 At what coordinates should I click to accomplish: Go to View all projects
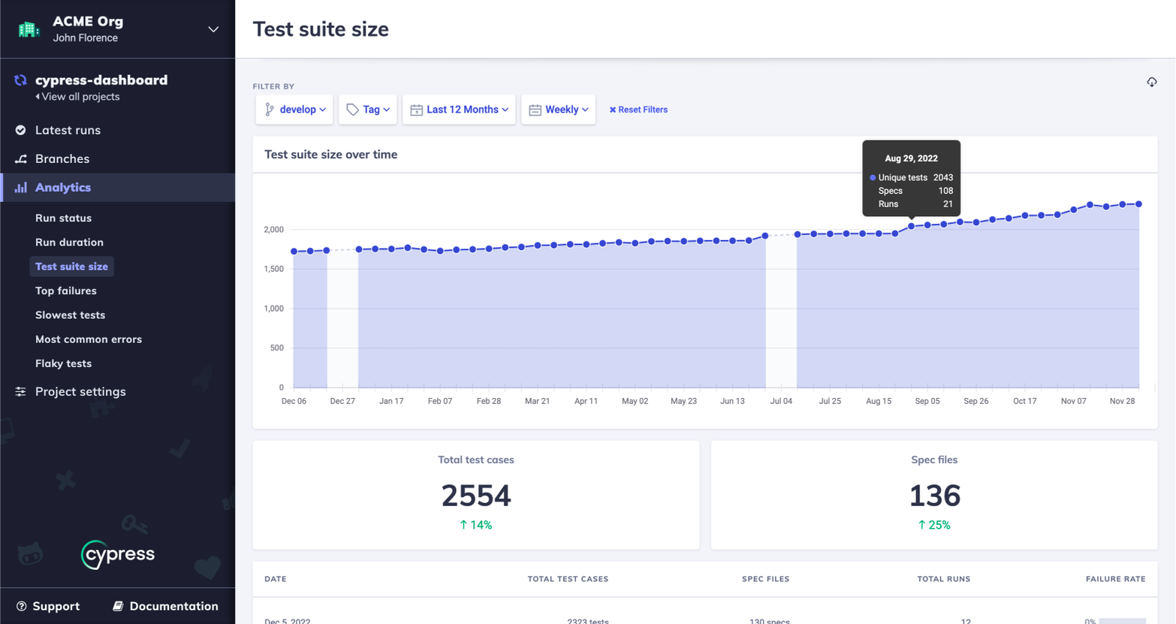[x=78, y=97]
